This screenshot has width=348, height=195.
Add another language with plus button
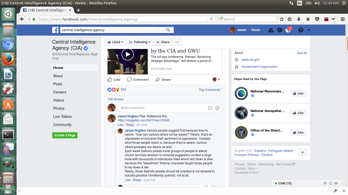pos(302,152)
